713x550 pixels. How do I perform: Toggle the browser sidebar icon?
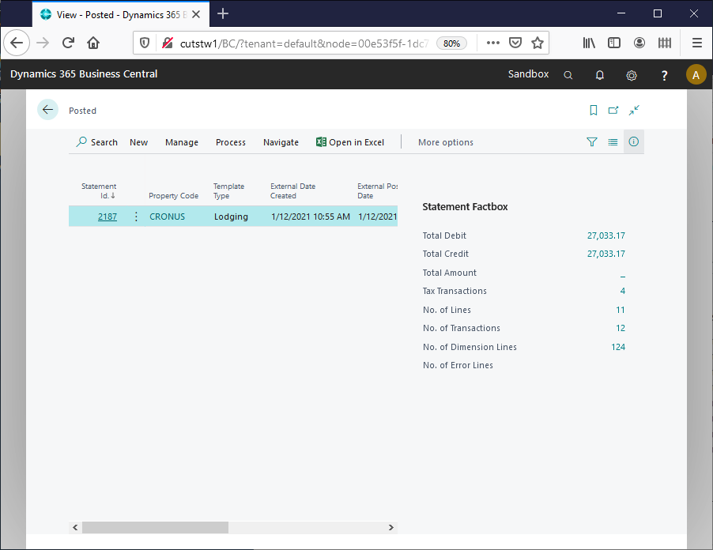[x=614, y=43]
